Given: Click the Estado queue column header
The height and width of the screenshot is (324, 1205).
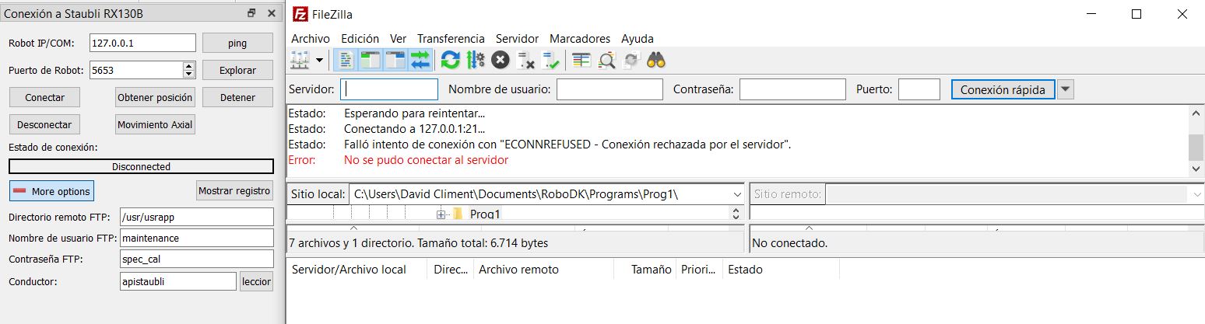Looking at the screenshot, I should click(781, 270).
